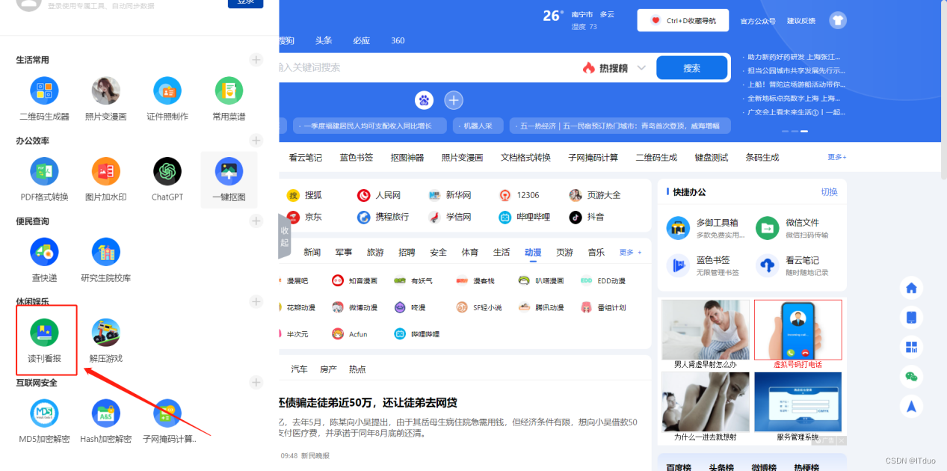Click the 搜索 button
The height and width of the screenshot is (471, 947).
pyautogui.click(x=692, y=68)
